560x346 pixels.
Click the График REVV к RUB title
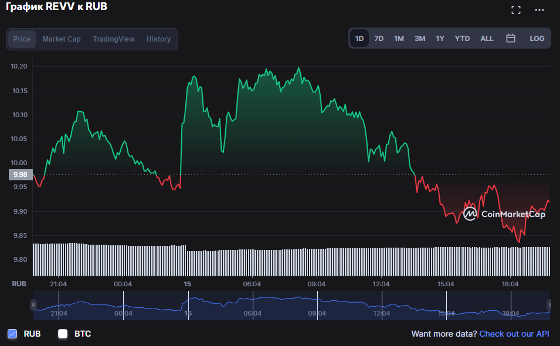click(x=56, y=7)
